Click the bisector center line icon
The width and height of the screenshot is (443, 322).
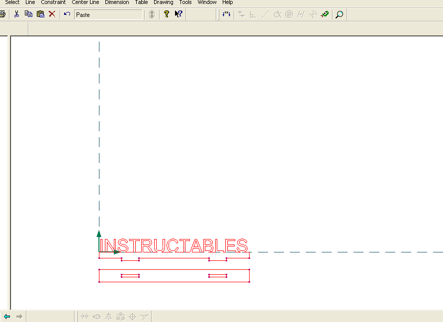[x=144, y=317]
